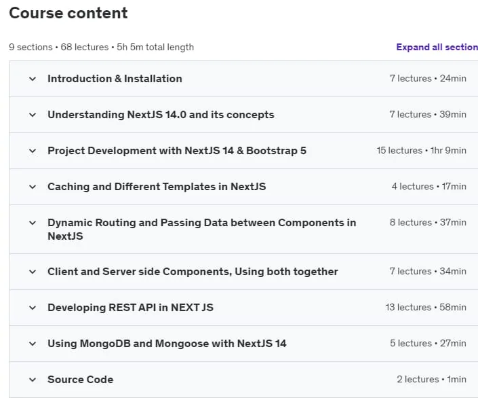The height and width of the screenshot is (398, 478).
Task: Select Dynamic Routing and Passing Data title
Action: pyautogui.click(x=202, y=230)
